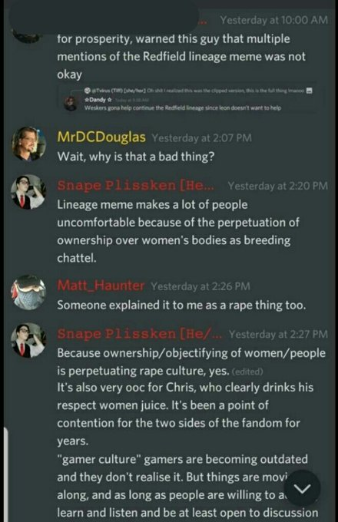Tap the Snape Plissken username at 2:27 PM

pos(139,334)
